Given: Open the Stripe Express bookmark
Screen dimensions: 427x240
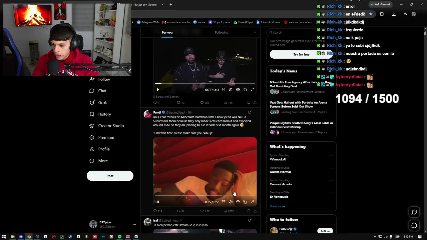Looking at the screenshot, I should (219, 22).
